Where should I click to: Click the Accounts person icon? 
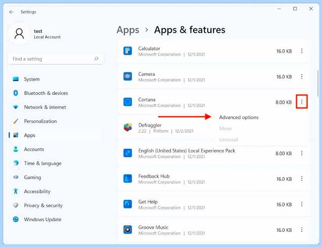16,149
